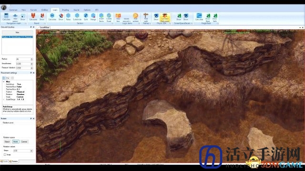The image size is (305, 171).
Task: Open the Common ribbon tab
Action: tap(13, 10)
